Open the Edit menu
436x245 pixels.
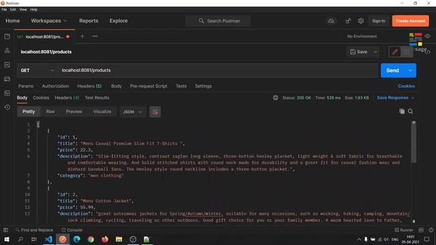coord(13,10)
